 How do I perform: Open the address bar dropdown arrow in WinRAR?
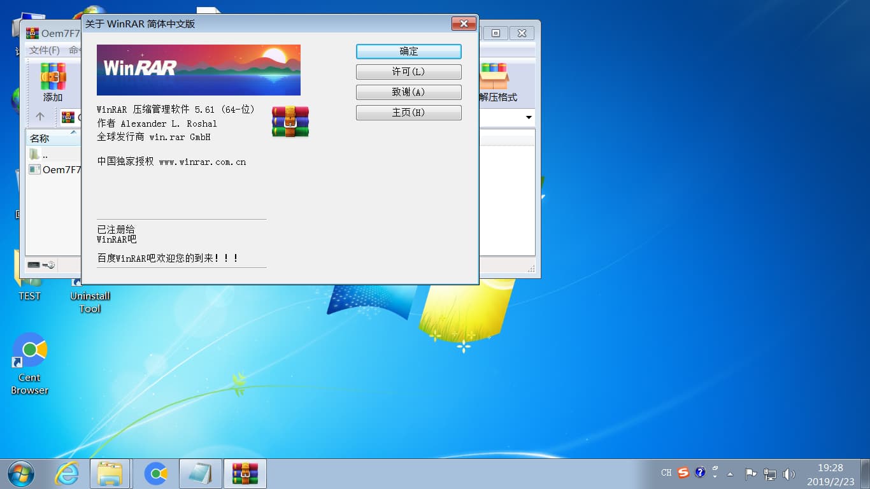pyautogui.click(x=529, y=118)
